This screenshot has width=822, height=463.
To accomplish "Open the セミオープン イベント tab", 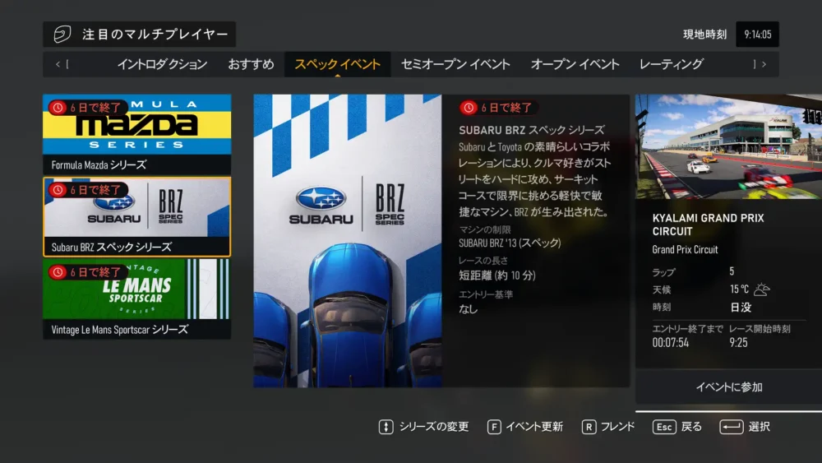I will (455, 64).
